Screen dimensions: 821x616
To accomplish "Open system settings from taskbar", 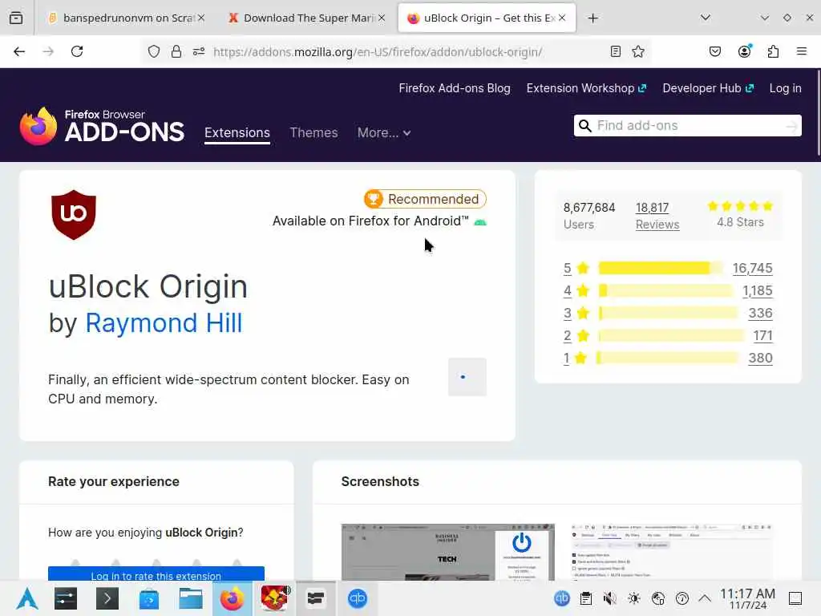I will click(x=66, y=598).
